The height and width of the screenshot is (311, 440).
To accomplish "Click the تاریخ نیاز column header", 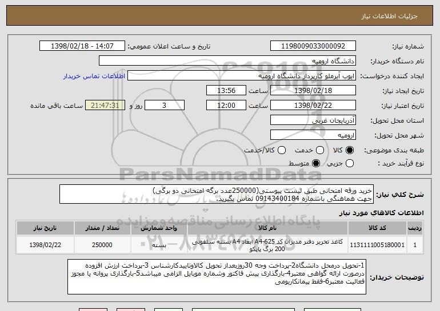I will (x=45, y=228).
